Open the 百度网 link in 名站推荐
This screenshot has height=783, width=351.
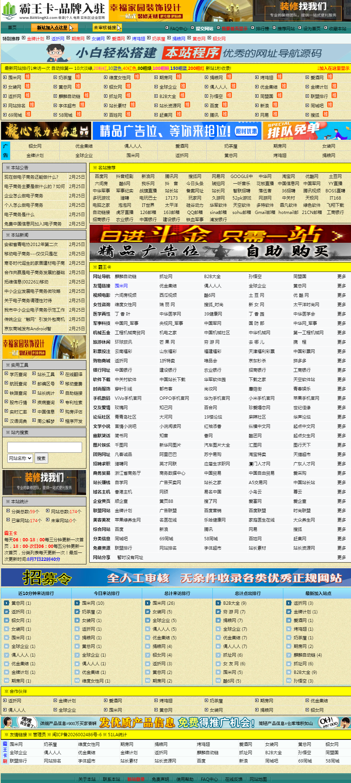[101, 176]
